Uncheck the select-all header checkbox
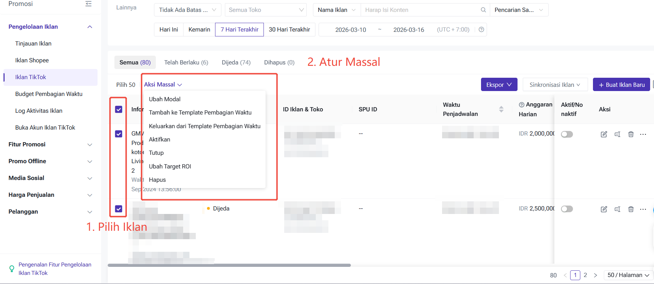 [x=119, y=109]
